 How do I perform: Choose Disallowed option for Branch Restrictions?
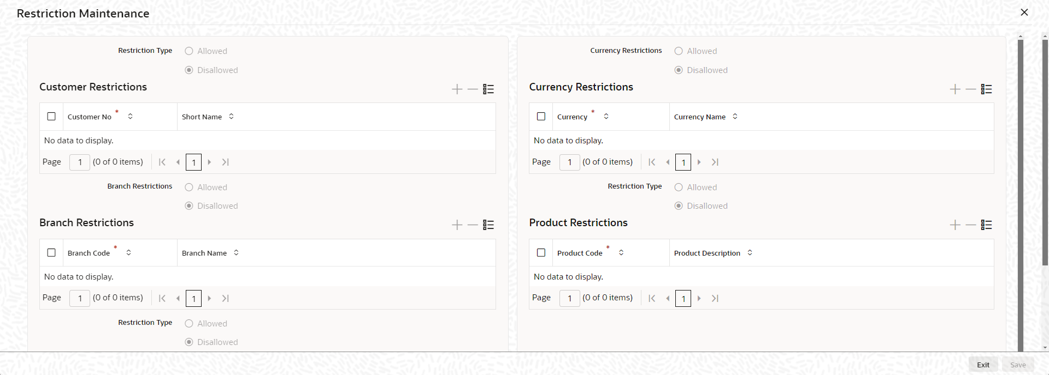pos(189,206)
